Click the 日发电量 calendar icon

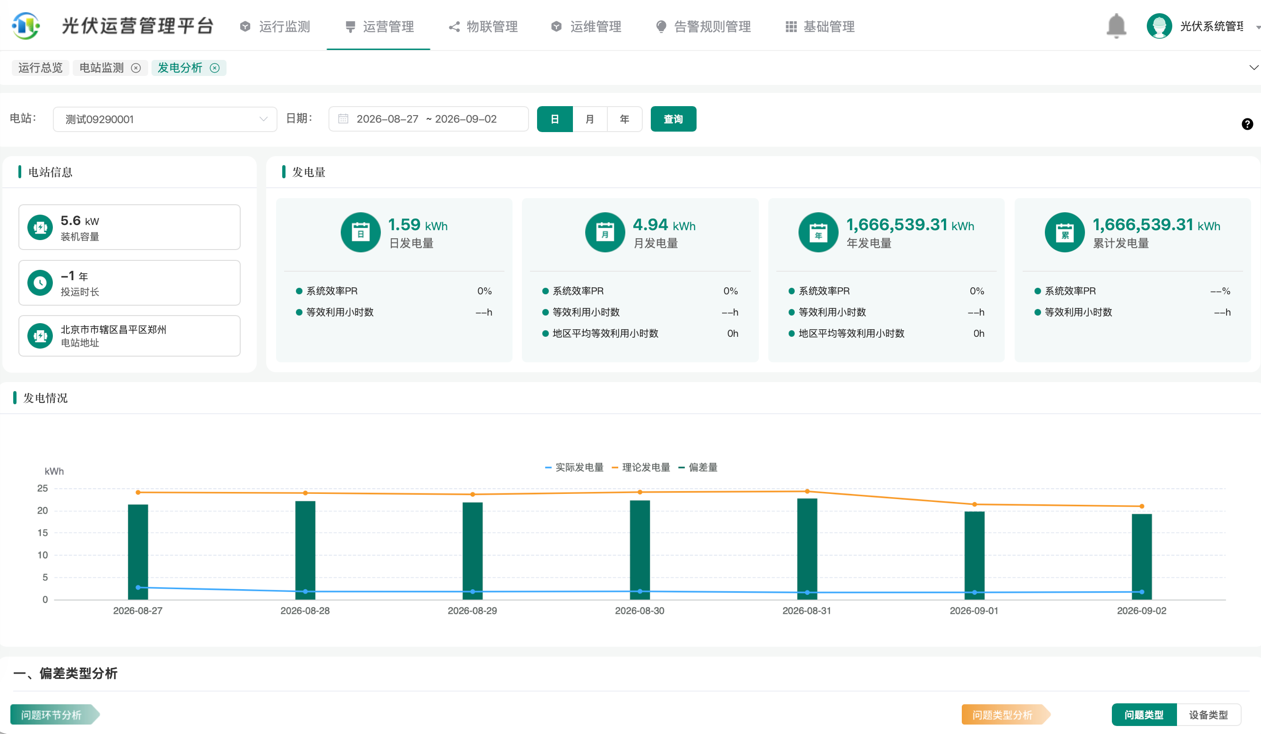click(x=360, y=233)
